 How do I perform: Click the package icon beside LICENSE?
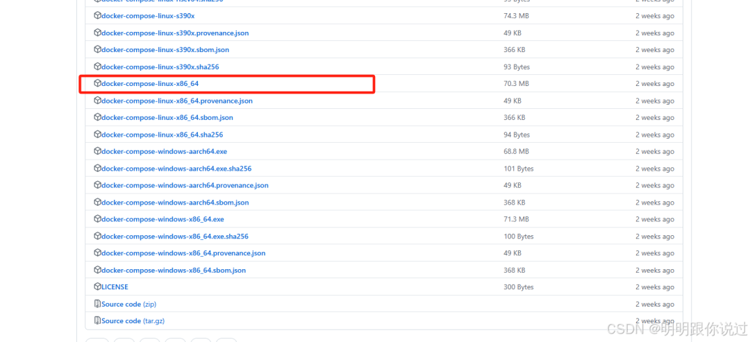tap(98, 287)
